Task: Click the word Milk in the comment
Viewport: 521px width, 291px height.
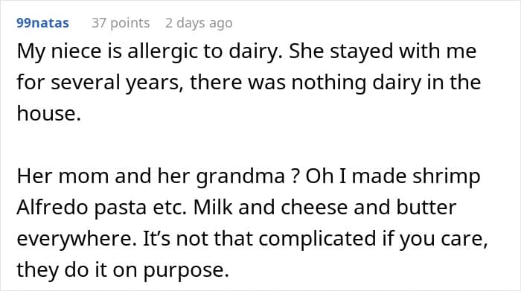Action: [x=213, y=208]
